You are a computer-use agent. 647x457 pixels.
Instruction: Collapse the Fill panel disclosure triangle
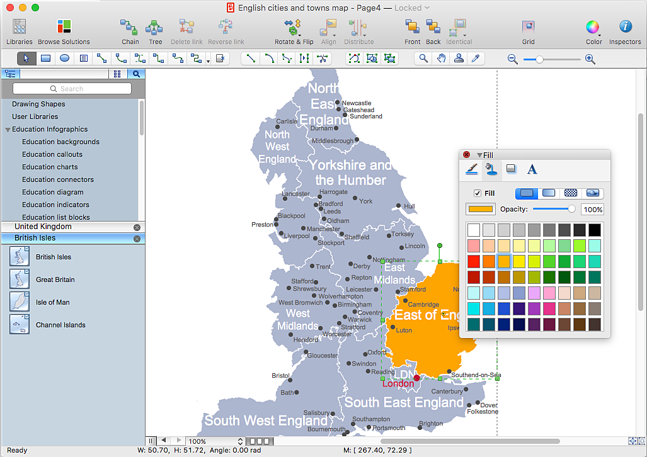[x=480, y=155]
